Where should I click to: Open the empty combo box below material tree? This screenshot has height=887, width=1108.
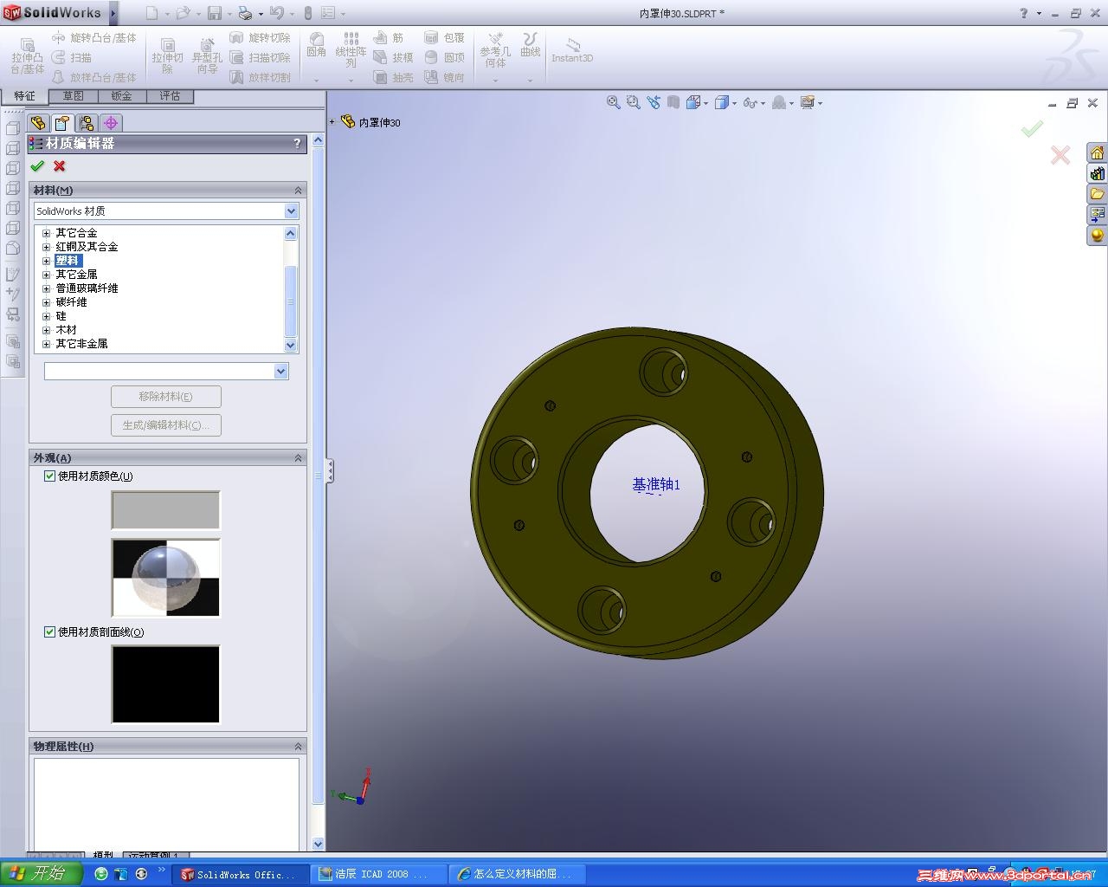(166, 371)
